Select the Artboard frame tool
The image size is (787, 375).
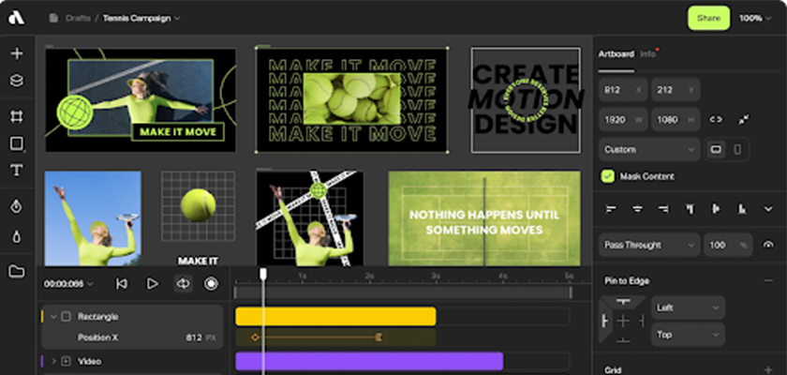pyautogui.click(x=17, y=116)
